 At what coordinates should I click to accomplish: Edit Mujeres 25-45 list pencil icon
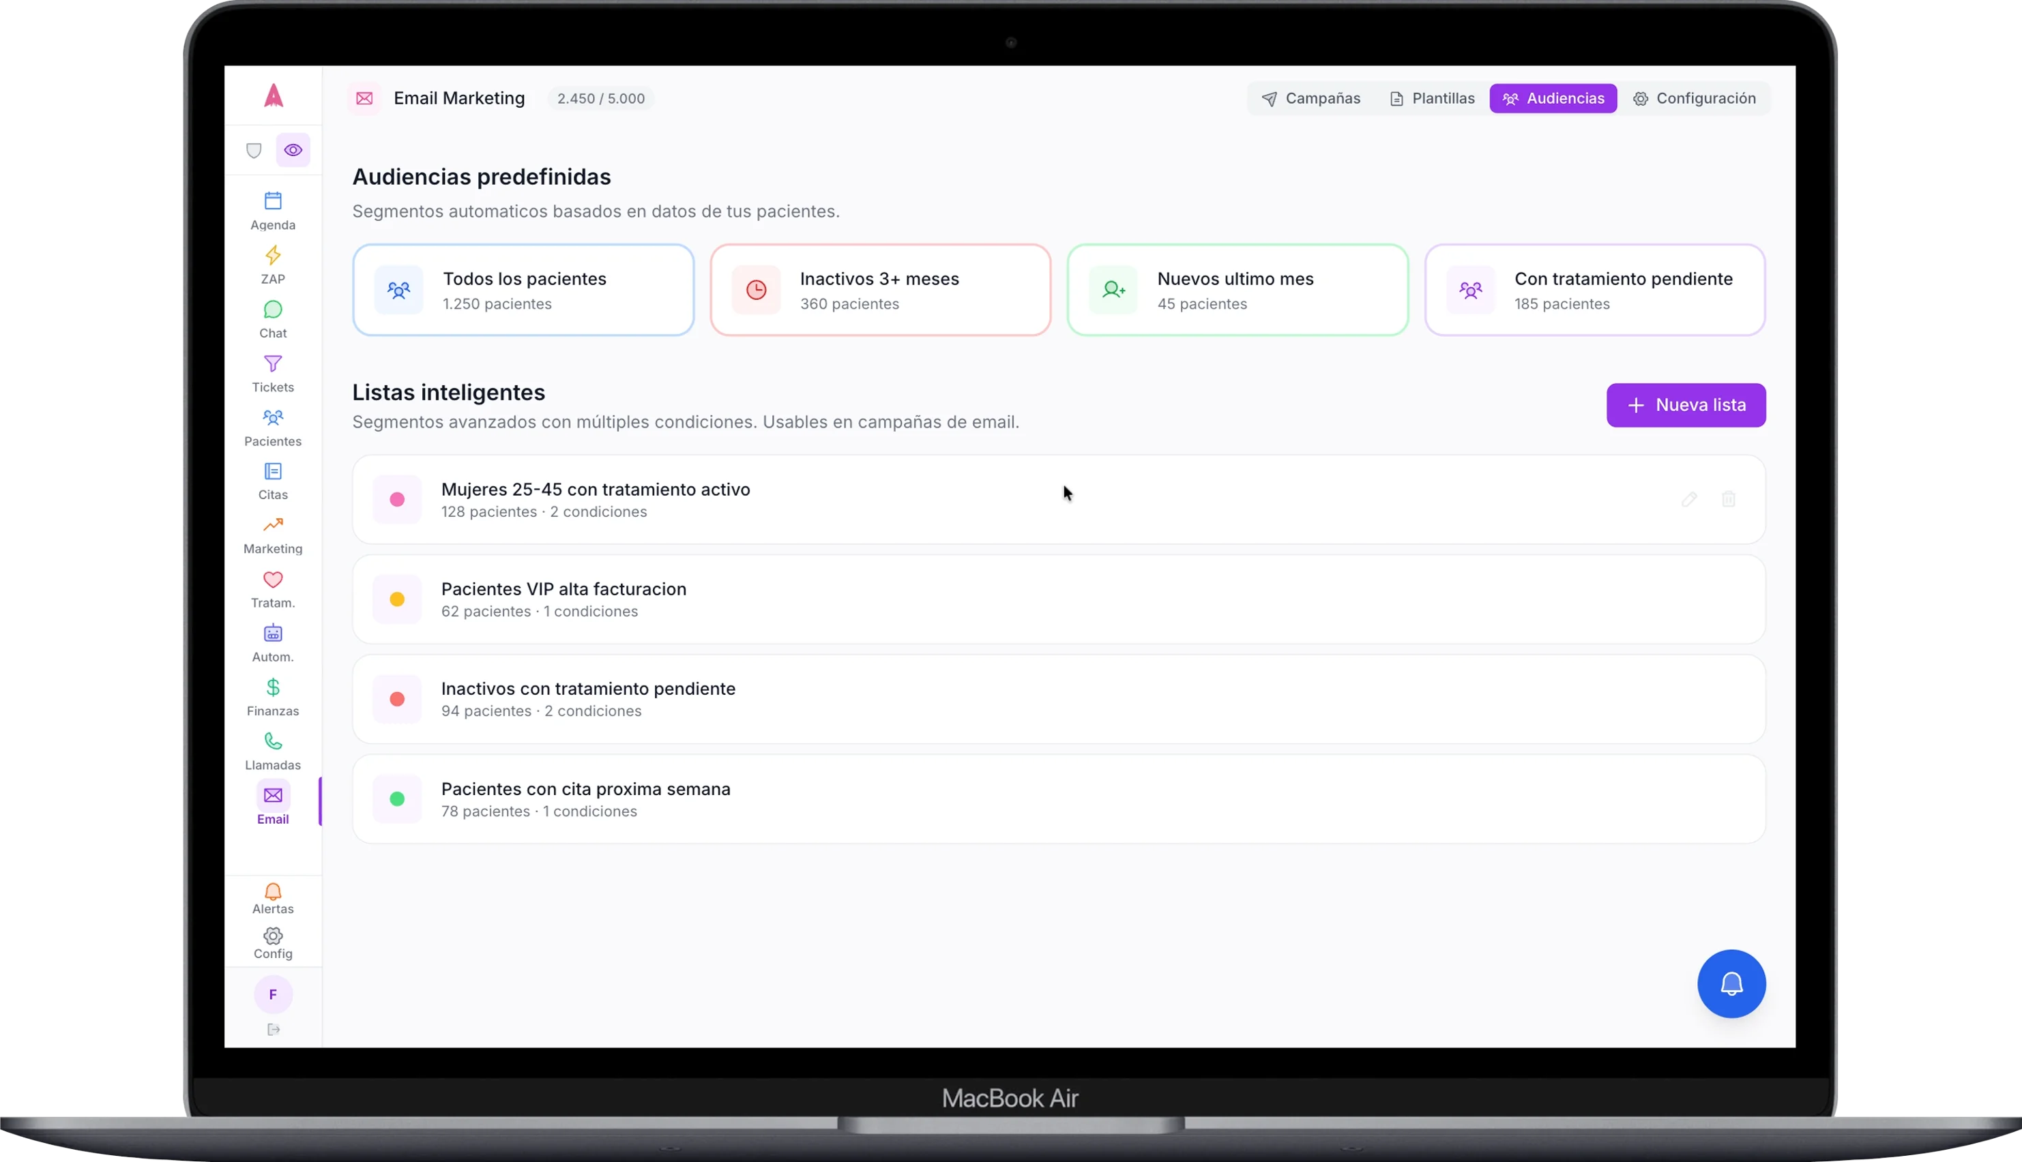(1689, 500)
